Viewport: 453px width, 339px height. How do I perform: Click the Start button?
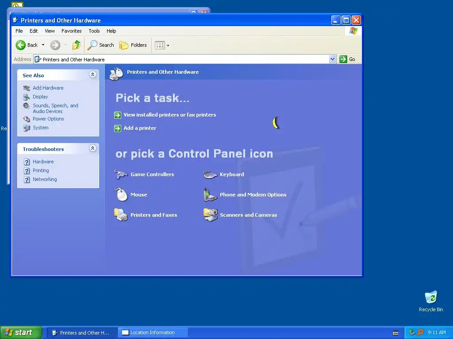click(x=21, y=332)
